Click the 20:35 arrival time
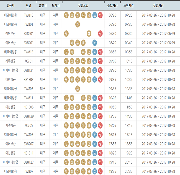The width and height of the screenshot is (180, 175). pos(128,171)
